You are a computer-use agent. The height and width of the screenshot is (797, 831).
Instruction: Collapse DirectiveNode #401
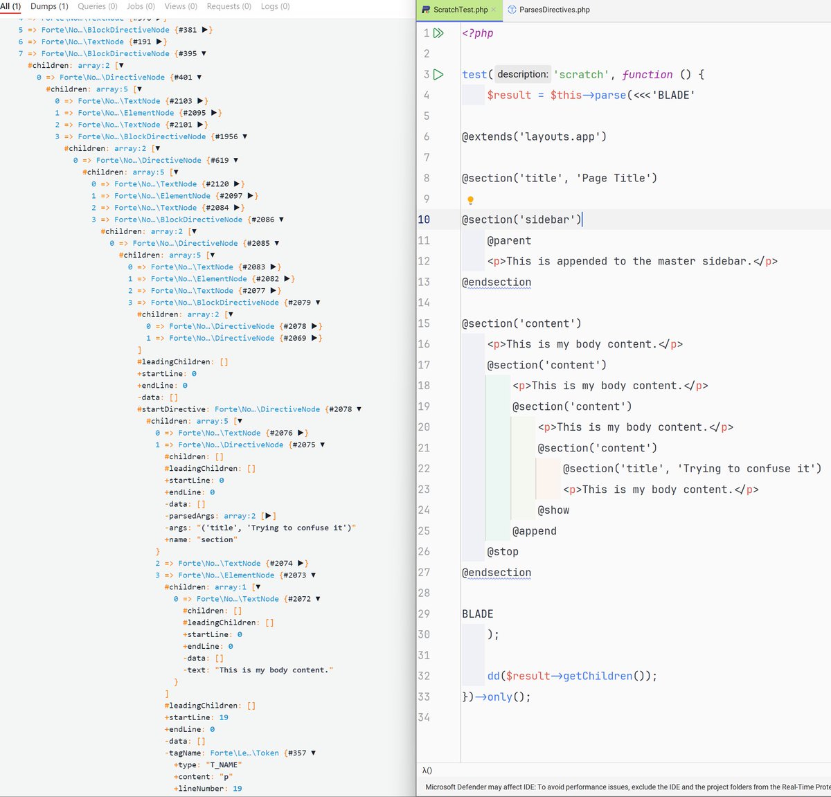point(199,78)
